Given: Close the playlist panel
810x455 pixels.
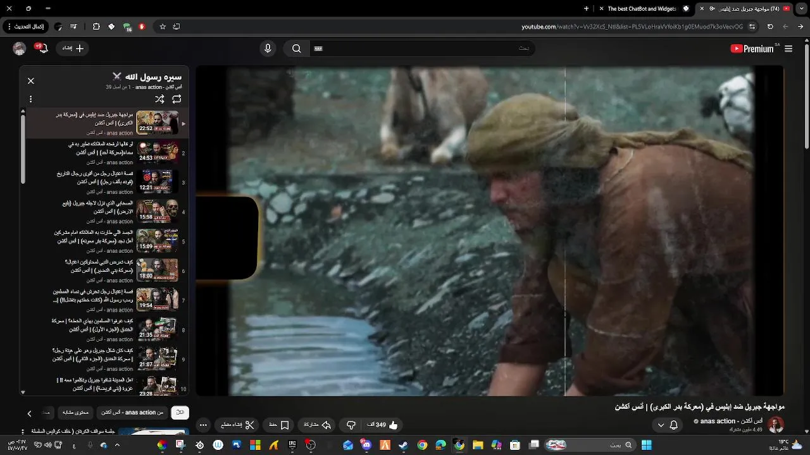Looking at the screenshot, I should [30, 81].
